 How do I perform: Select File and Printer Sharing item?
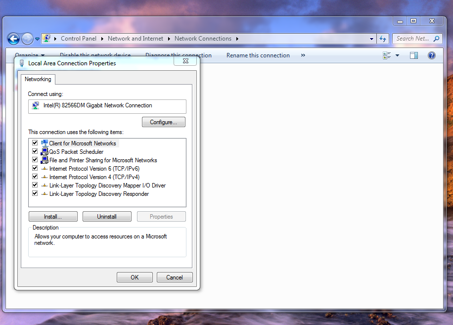click(103, 160)
